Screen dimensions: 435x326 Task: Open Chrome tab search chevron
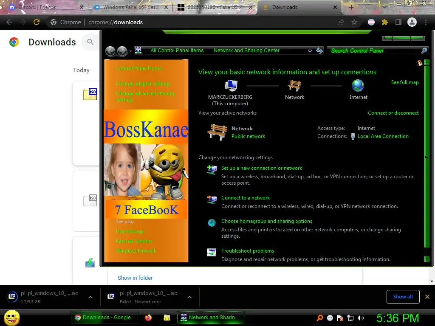click(384, 7)
